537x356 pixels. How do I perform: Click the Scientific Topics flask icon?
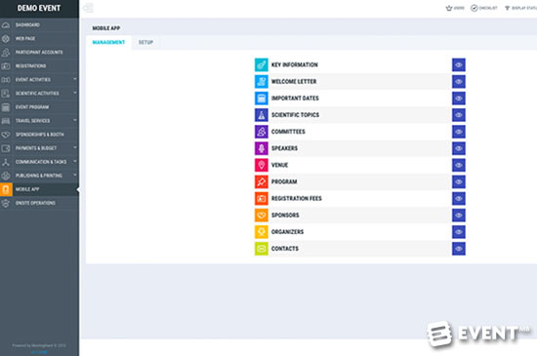tap(262, 115)
